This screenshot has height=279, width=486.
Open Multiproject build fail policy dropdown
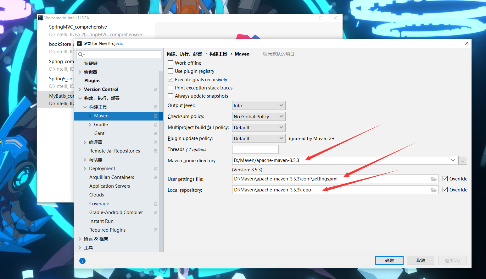tap(259, 127)
